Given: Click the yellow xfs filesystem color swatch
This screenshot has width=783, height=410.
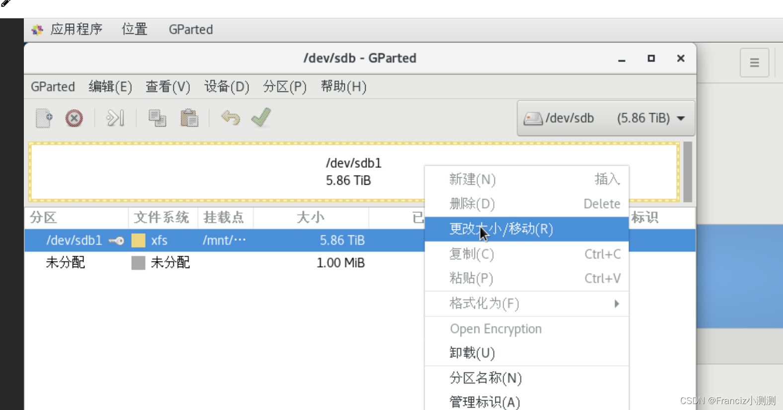Looking at the screenshot, I should [x=138, y=241].
